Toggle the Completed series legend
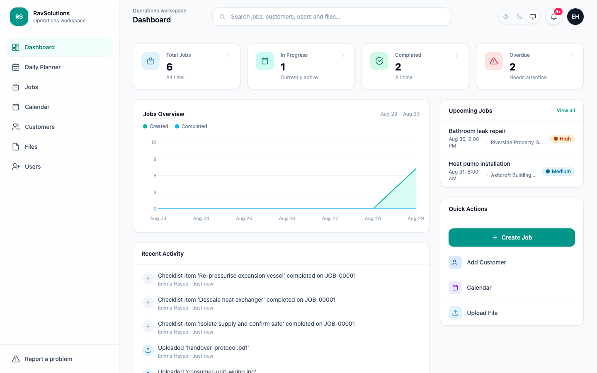 191,126
